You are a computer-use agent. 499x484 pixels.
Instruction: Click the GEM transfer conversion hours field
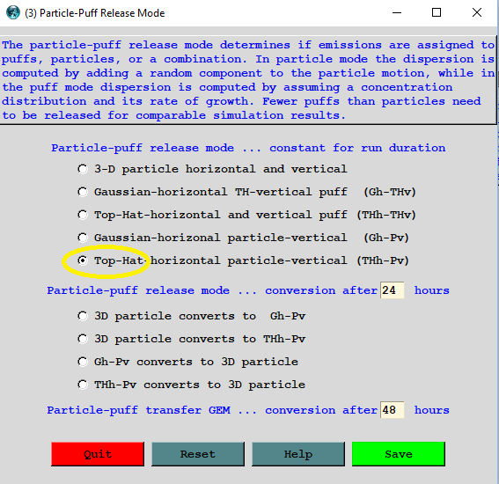pyautogui.click(x=393, y=410)
